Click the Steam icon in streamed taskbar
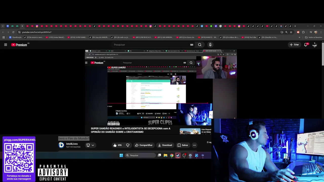 [x=178, y=155]
